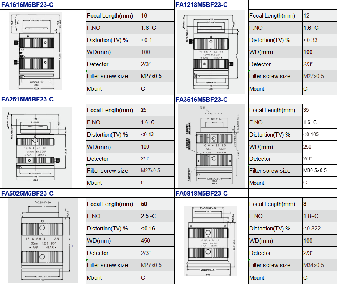Click the focal length value 12 cell
The width and height of the screenshot is (337, 284).
pos(319,16)
